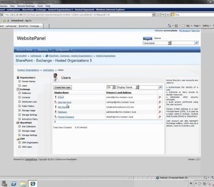Click the delete X for Jens Van Hove
The image size is (214, 187).
coord(160,102)
